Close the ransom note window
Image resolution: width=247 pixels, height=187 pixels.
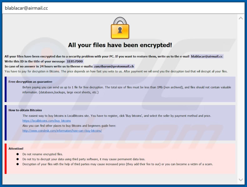(x=238, y=7)
